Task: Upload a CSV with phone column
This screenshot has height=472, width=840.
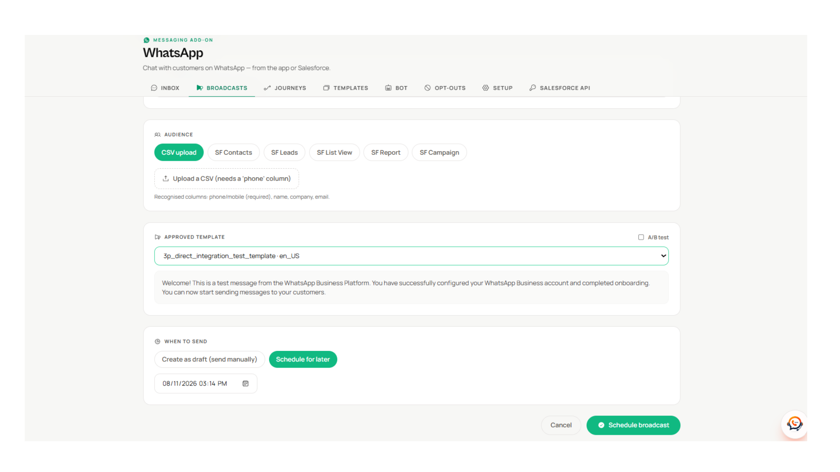Action: pyautogui.click(x=227, y=179)
